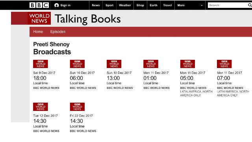The width and height of the screenshot is (252, 142).
Task: Click the search magnifier icon
Action: click(x=250, y=5)
